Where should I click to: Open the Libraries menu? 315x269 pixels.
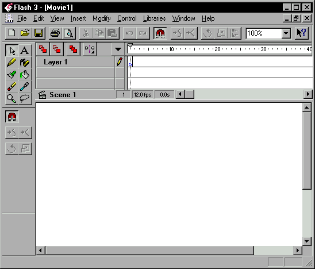(154, 18)
